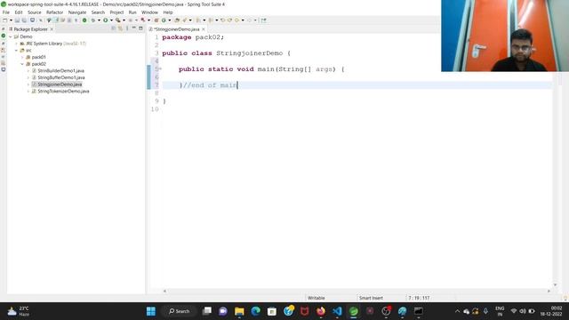The height and width of the screenshot is (320, 569).
Task: Close the StringjoinerDemo.java editor tab
Action: pyautogui.click(x=204, y=29)
